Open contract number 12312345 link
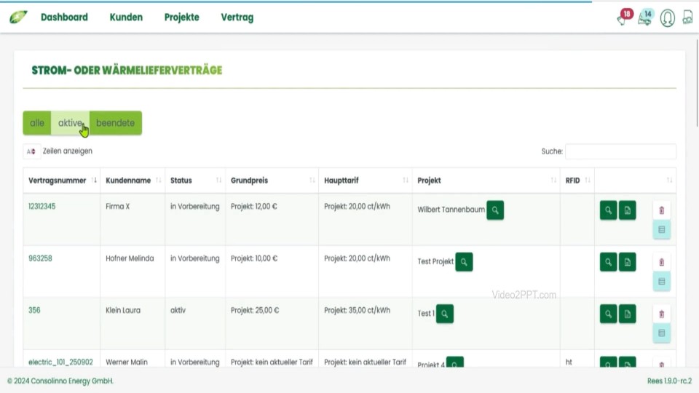The width and height of the screenshot is (699, 393). pyautogui.click(x=42, y=207)
